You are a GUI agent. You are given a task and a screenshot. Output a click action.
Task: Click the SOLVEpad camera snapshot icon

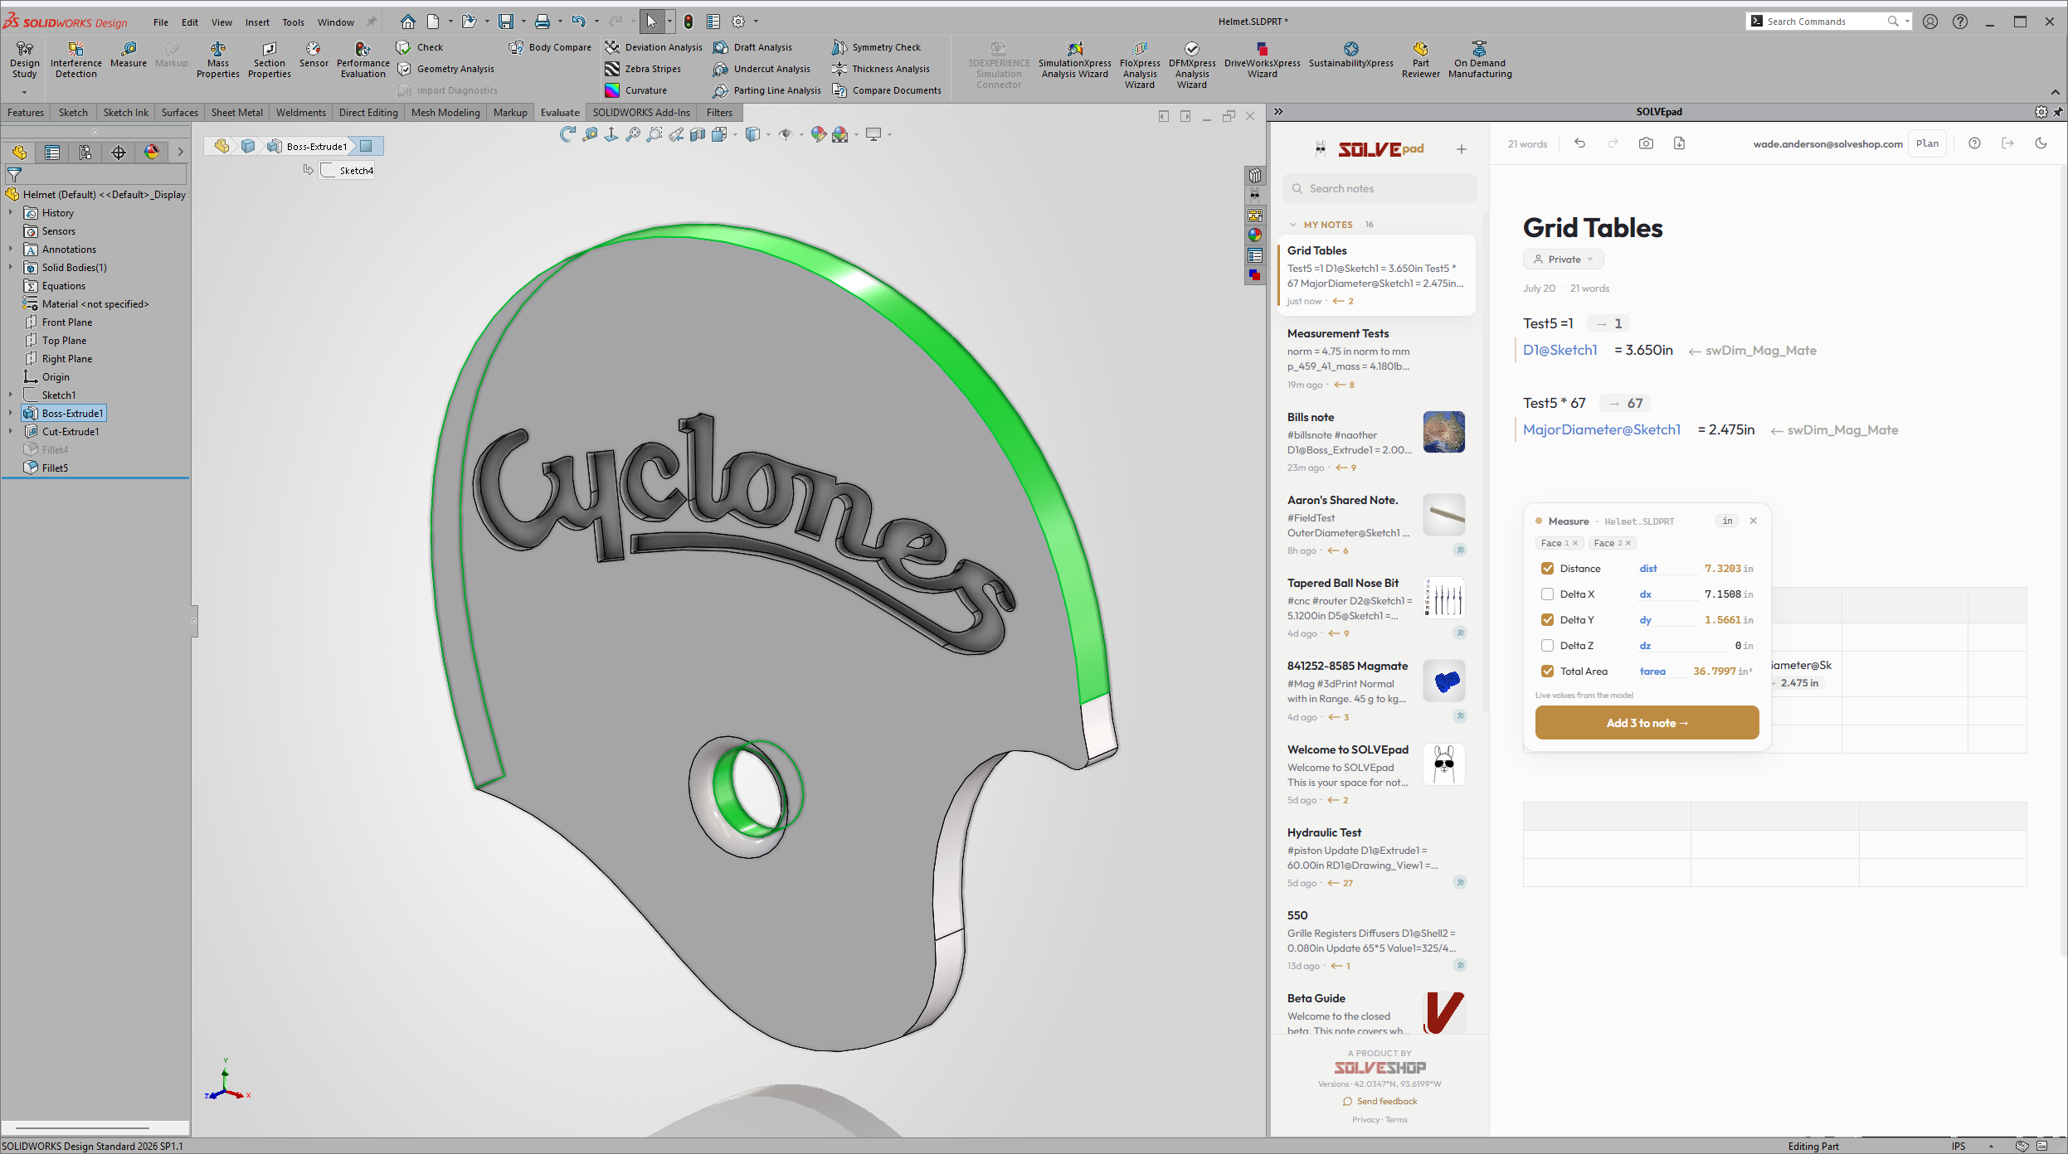point(1646,143)
